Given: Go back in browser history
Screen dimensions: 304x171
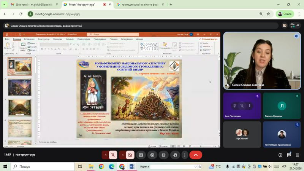Looking at the screenshot, I should point(5,14).
